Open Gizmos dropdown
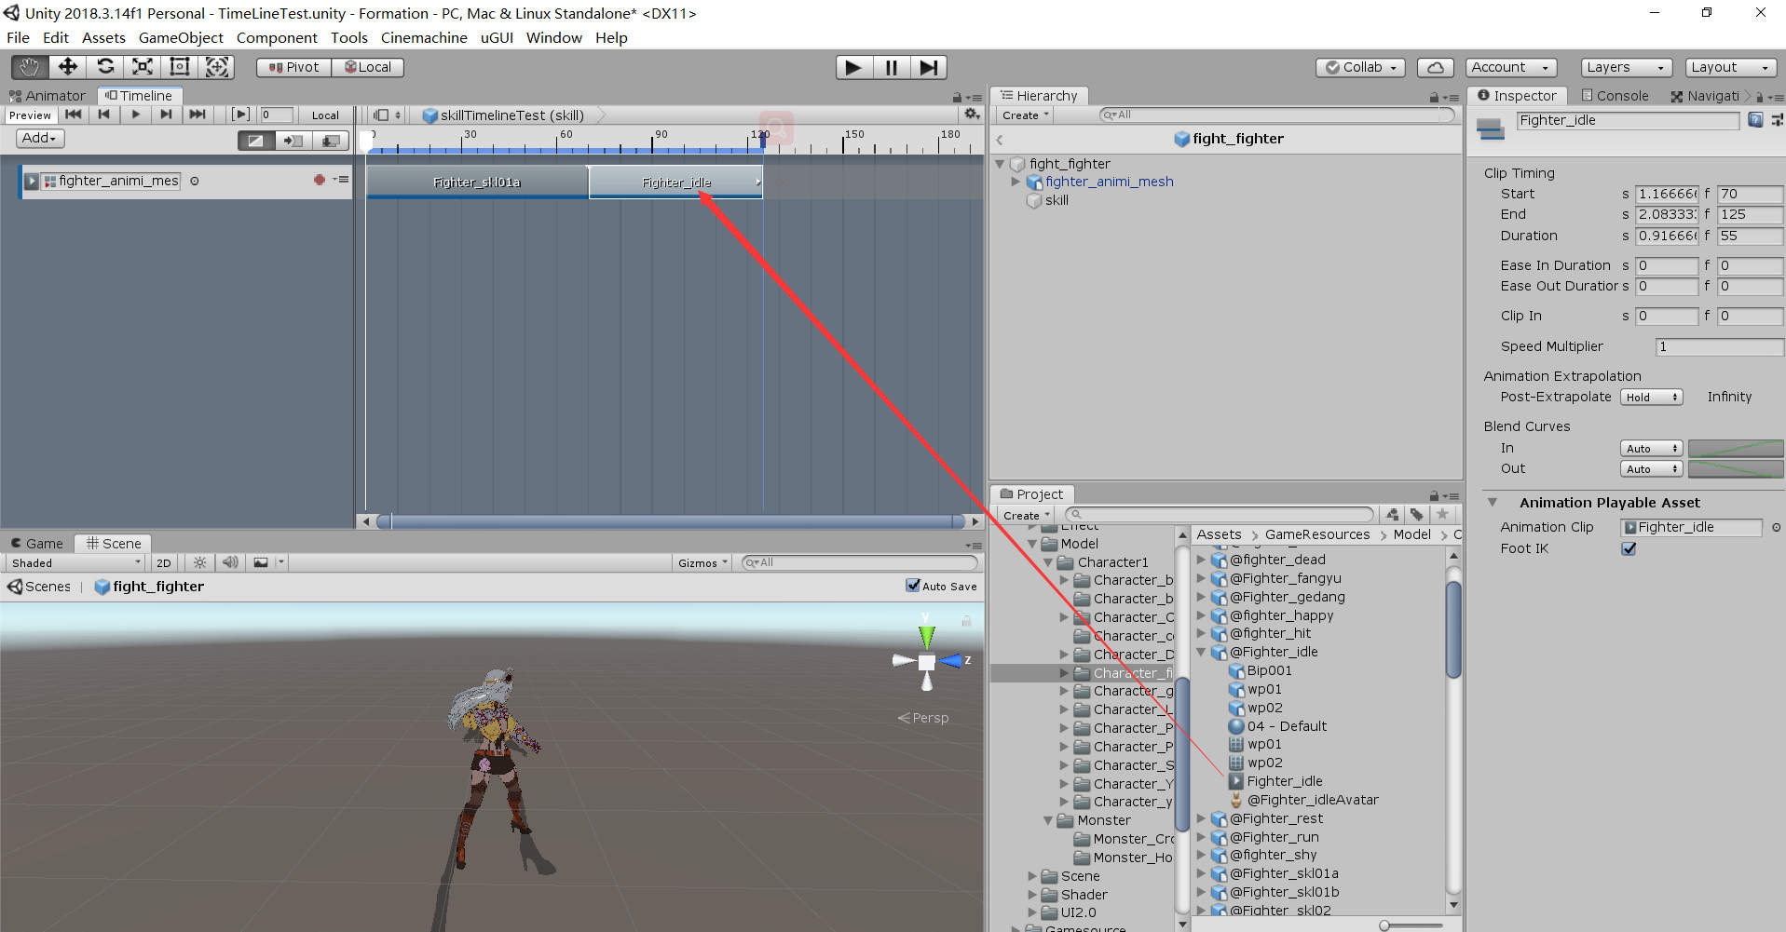Viewport: 1786px width, 932px height. click(x=702, y=562)
